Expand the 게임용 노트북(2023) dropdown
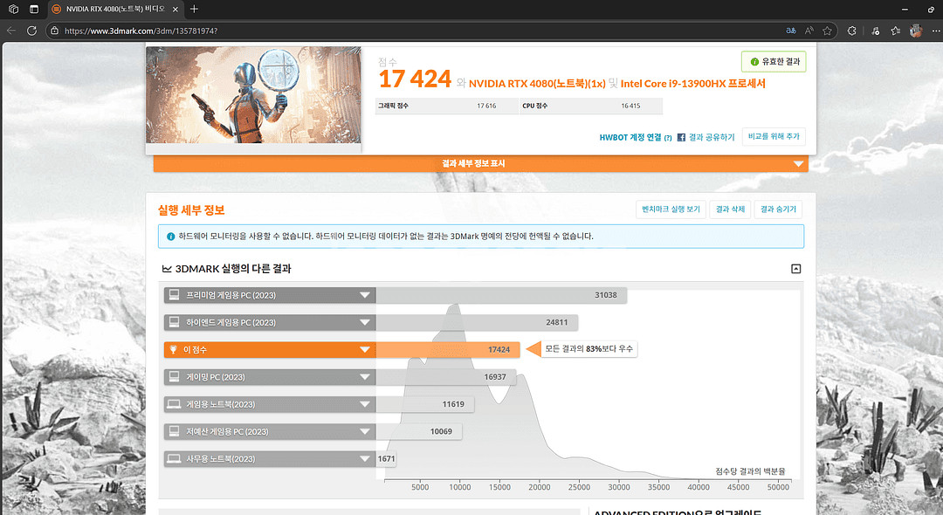The image size is (943, 515). [364, 404]
